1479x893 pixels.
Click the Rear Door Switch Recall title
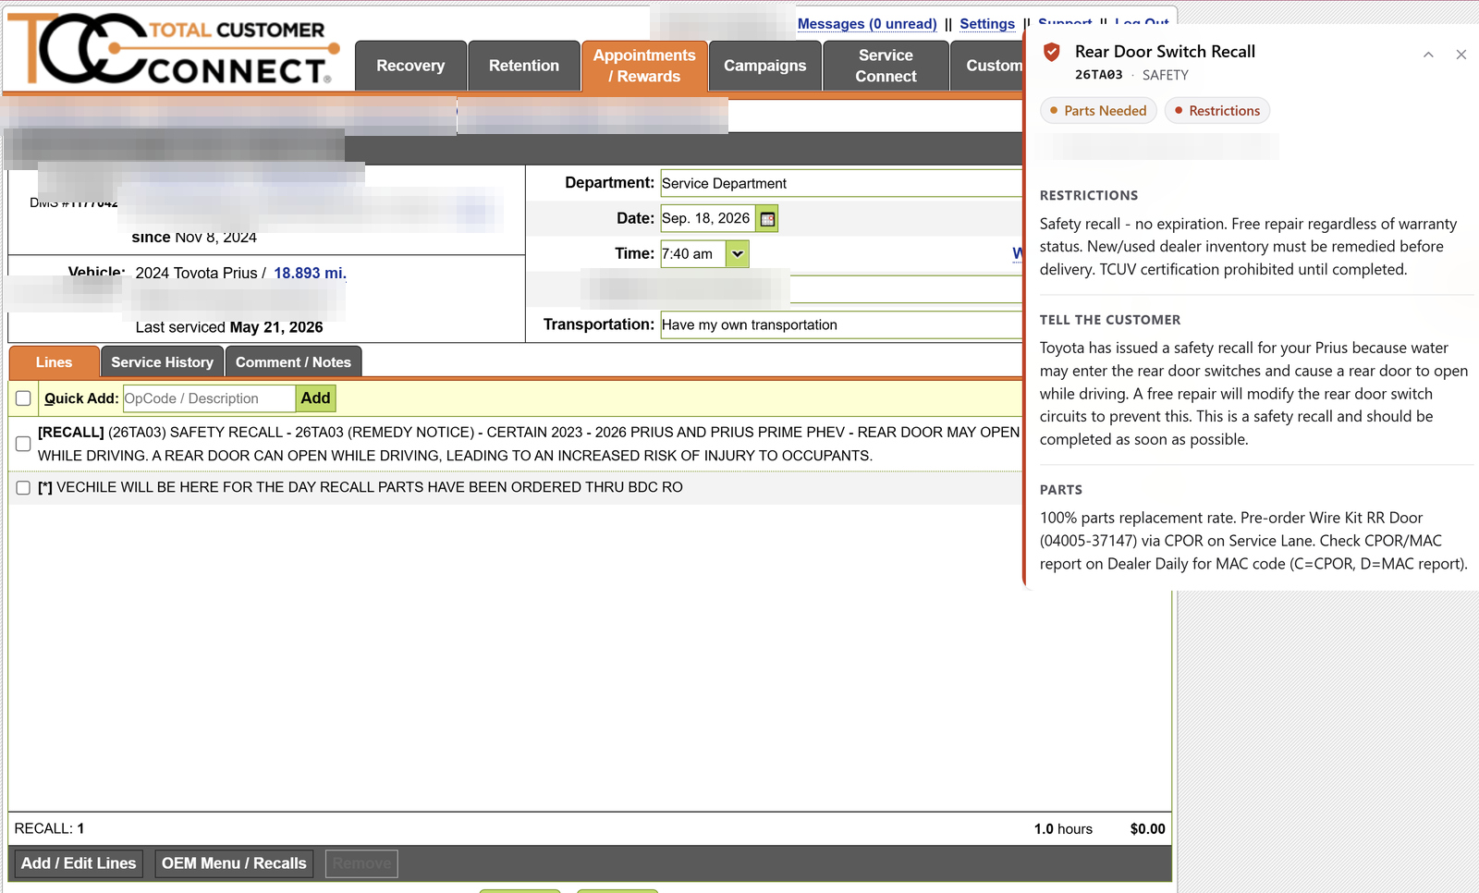1165,52
